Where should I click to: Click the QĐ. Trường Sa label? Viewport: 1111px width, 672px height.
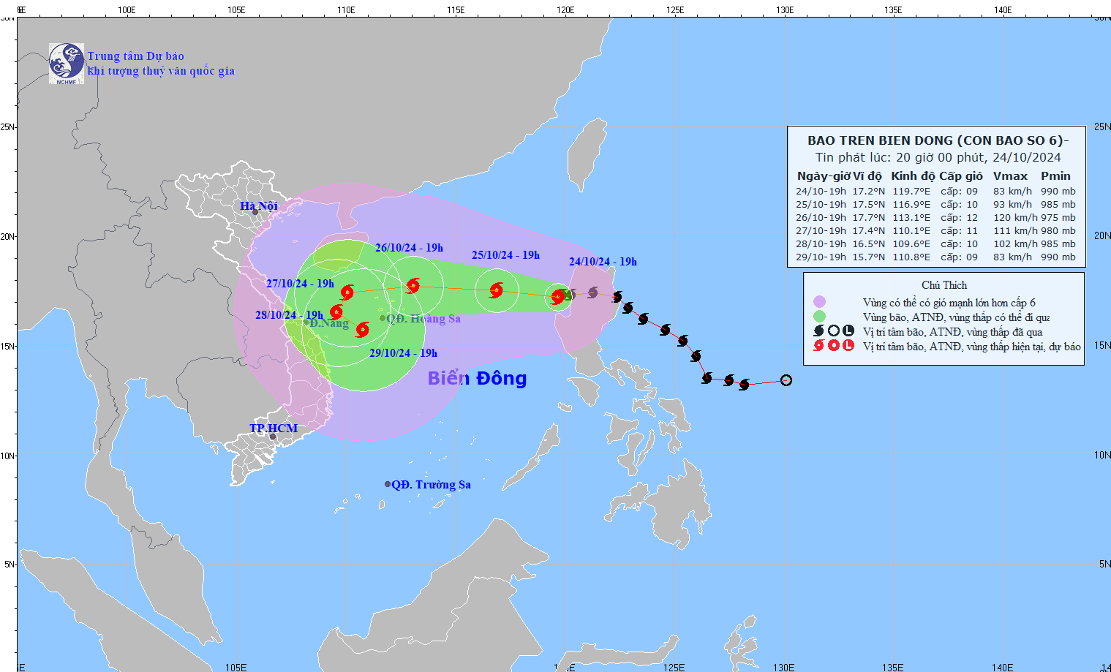click(x=431, y=485)
